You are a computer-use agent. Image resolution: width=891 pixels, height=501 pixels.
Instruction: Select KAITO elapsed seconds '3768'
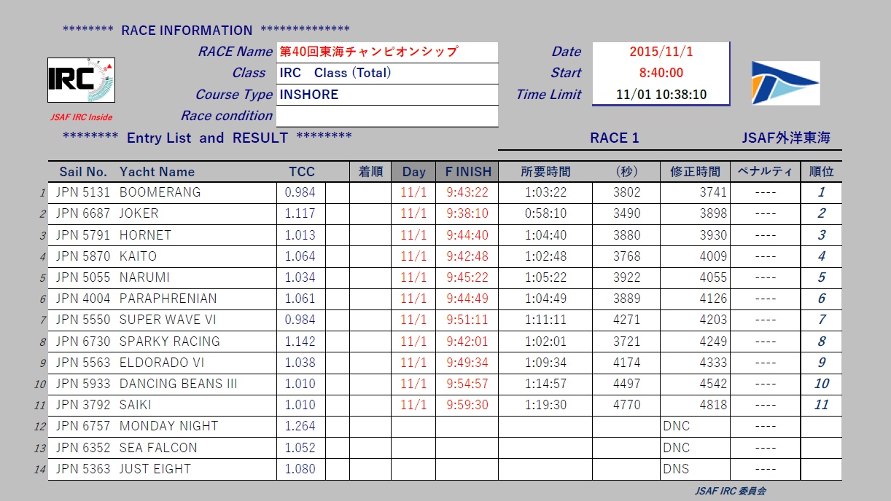626,256
